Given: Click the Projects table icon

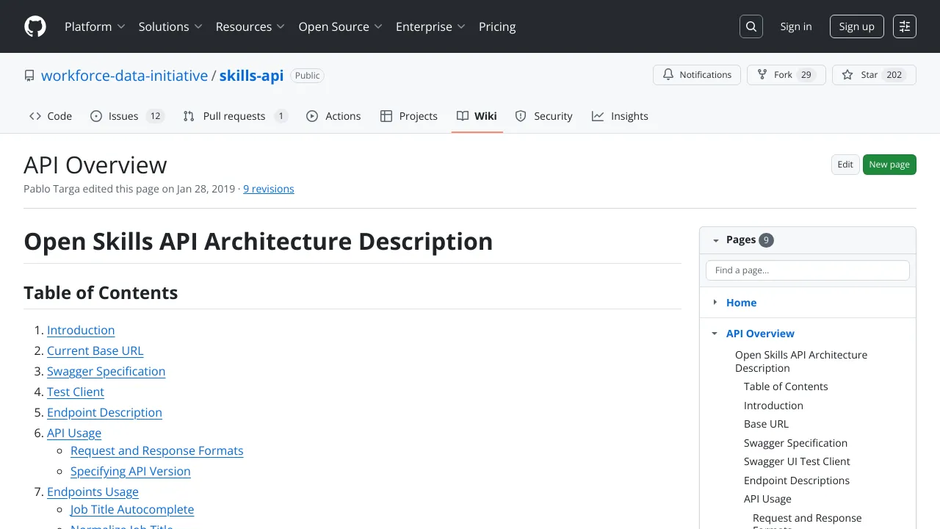Looking at the screenshot, I should 386,116.
